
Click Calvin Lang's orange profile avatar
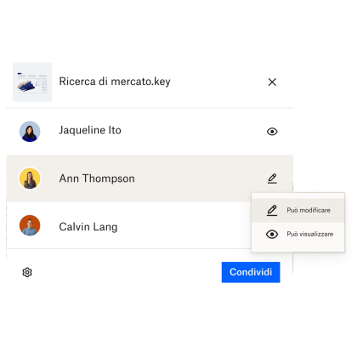pyautogui.click(x=30, y=225)
